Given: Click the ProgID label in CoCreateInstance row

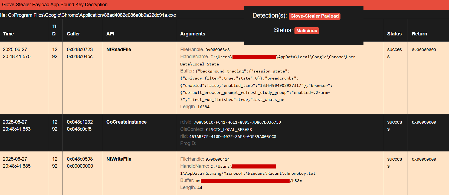Looking at the screenshot, I should [188, 143].
